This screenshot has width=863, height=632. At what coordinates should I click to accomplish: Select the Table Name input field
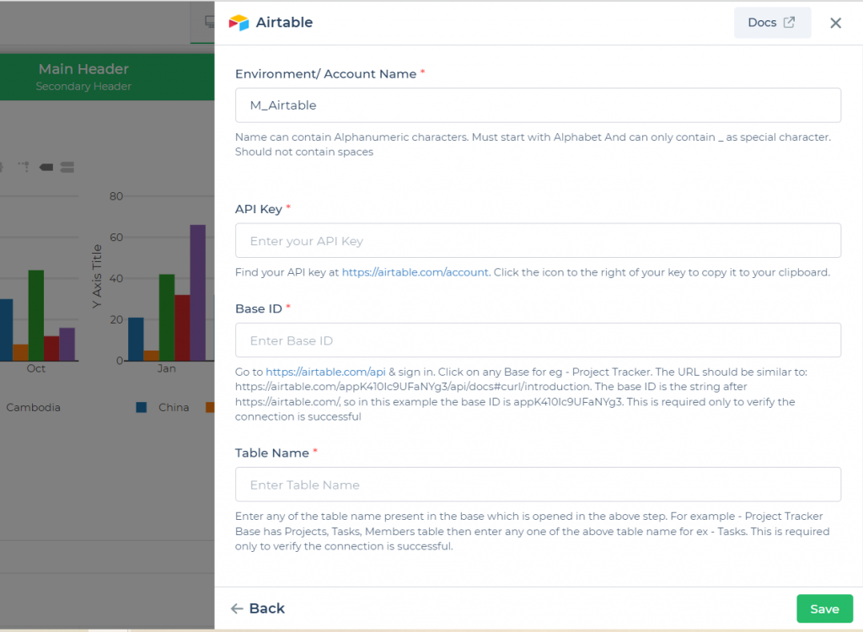(x=538, y=485)
